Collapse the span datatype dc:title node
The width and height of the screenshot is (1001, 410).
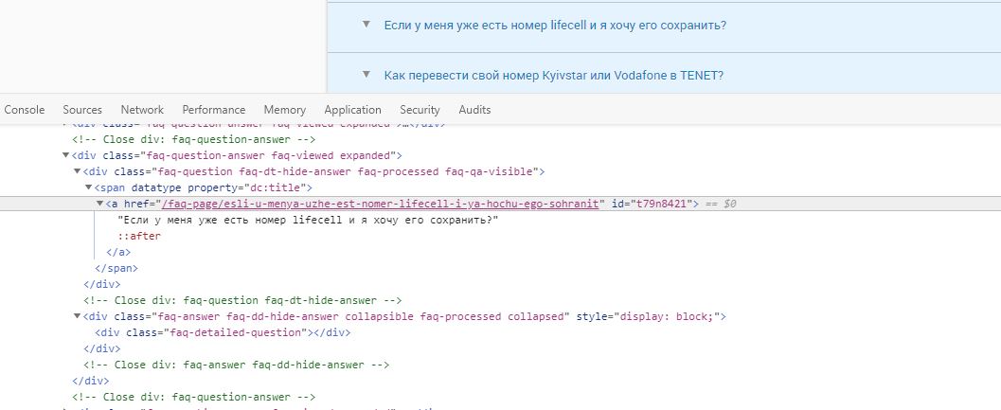click(89, 187)
